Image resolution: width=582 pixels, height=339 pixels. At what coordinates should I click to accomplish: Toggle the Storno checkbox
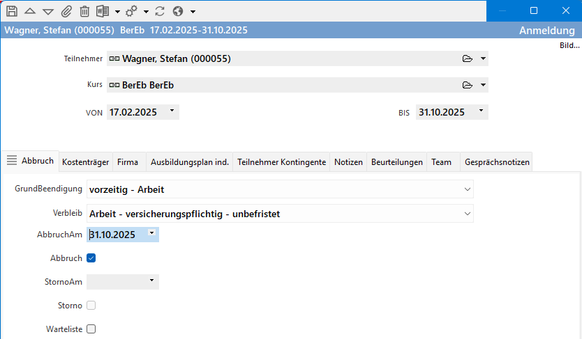click(91, 306)
